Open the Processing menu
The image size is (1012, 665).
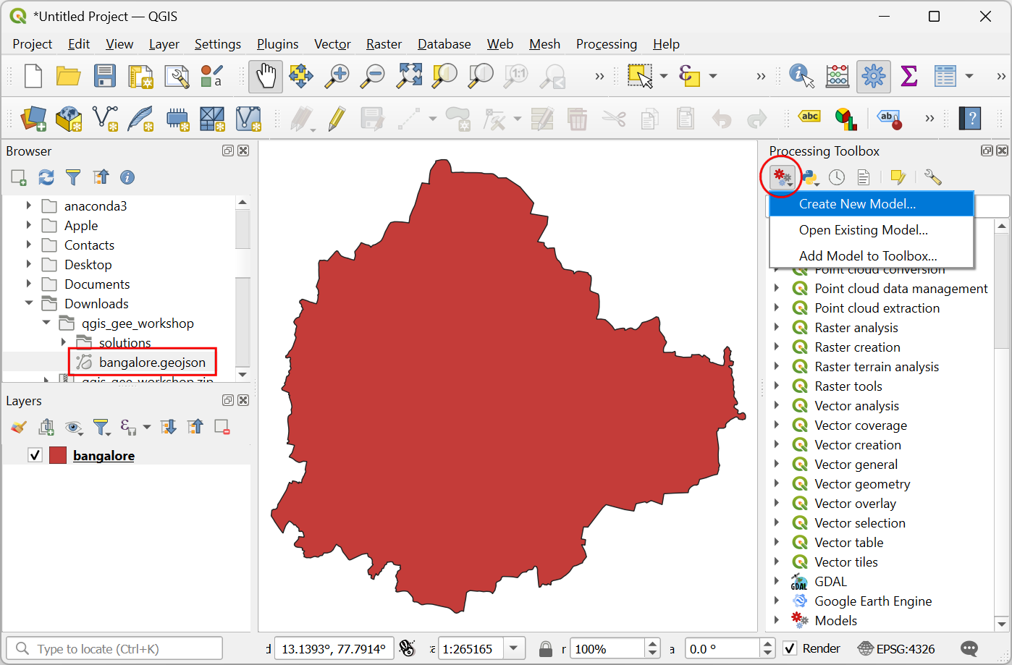(x=606, y=44)
